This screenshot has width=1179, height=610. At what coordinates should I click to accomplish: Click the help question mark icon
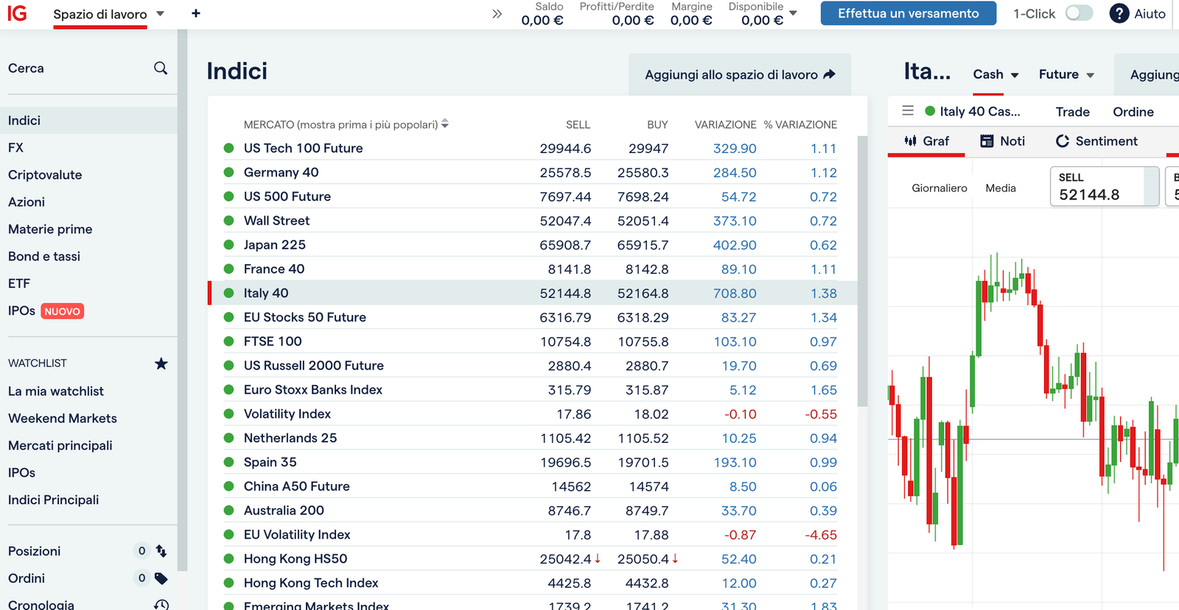(1119, 13)
